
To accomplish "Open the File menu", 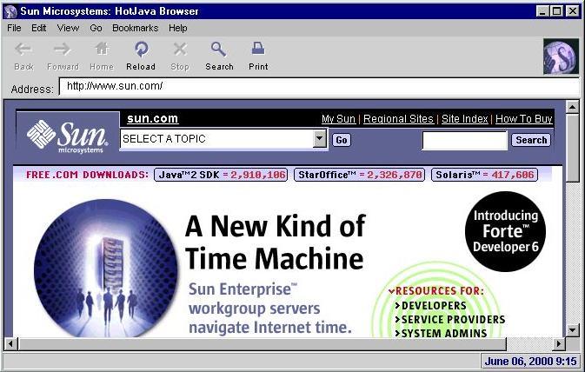I will coord(14,28).
